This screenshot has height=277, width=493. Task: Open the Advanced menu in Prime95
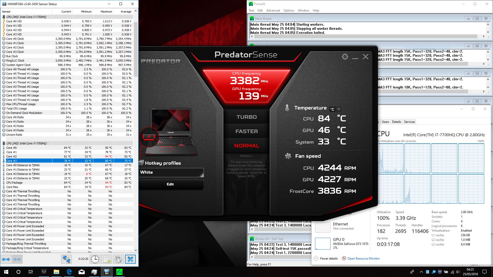(x=273, y=11)
